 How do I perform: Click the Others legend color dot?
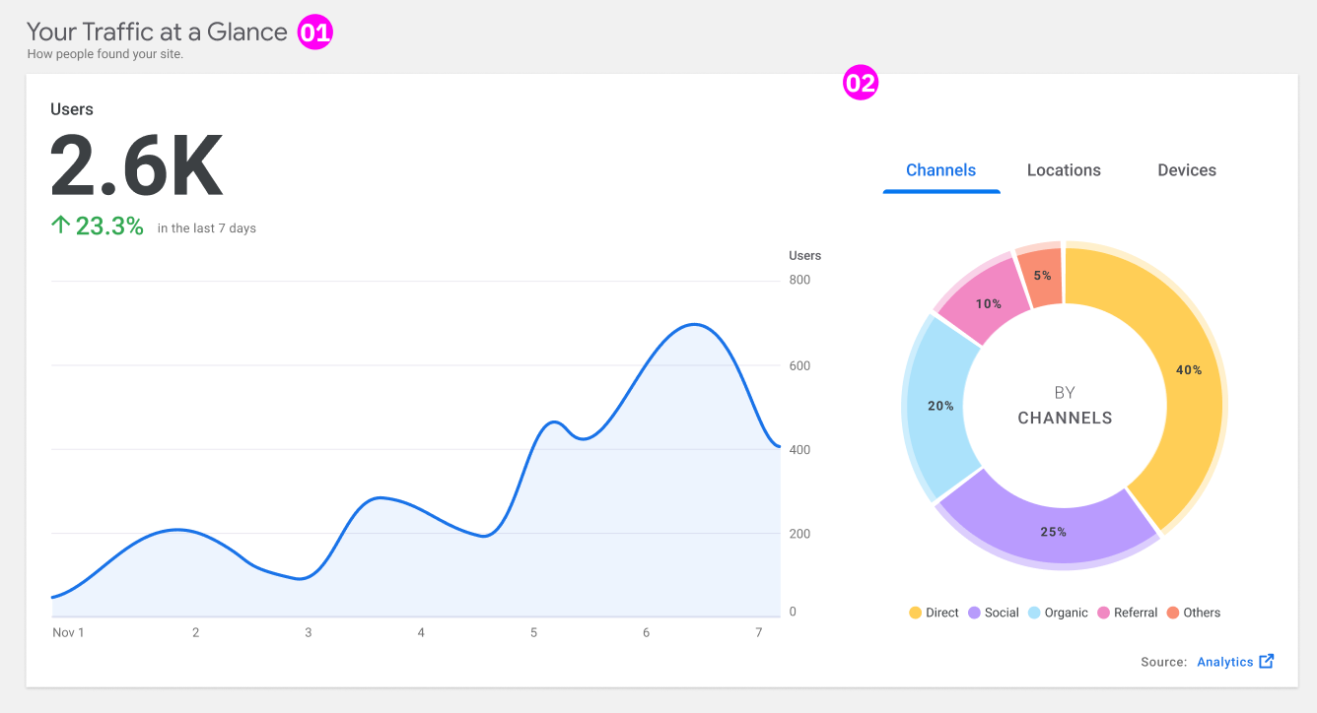pos(1173,613)
